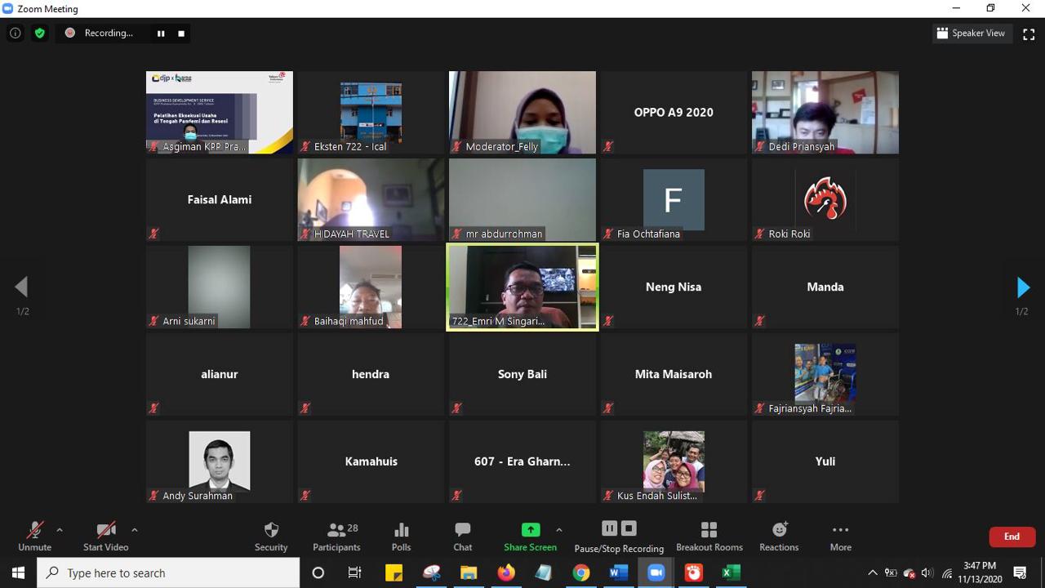1045x588 pixels.
Task: Go to next page of participants
Action: point(1022,287)
